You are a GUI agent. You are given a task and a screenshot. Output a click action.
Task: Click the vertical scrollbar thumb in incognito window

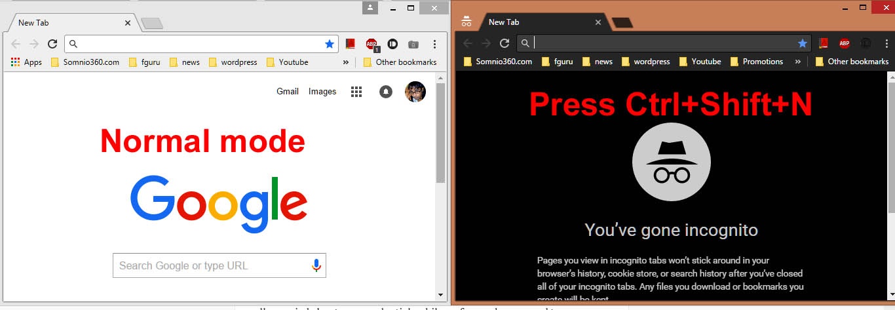point(890,147)
